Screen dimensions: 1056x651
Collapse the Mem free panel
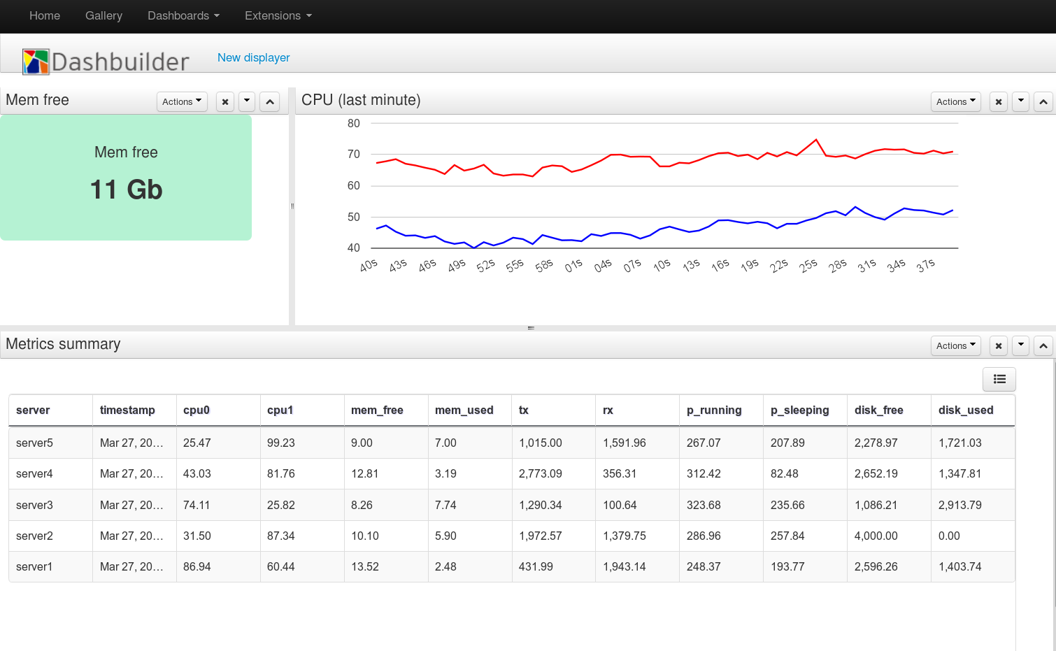point(269,101)
